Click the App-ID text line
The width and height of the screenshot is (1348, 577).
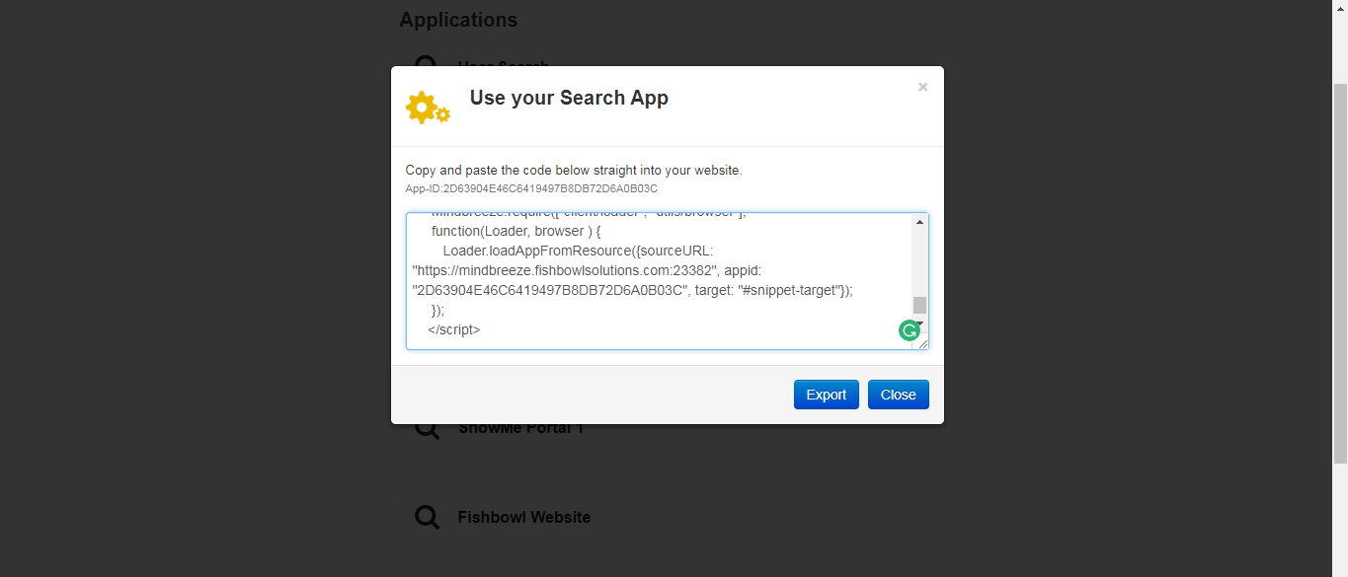(x=531, y=188)
